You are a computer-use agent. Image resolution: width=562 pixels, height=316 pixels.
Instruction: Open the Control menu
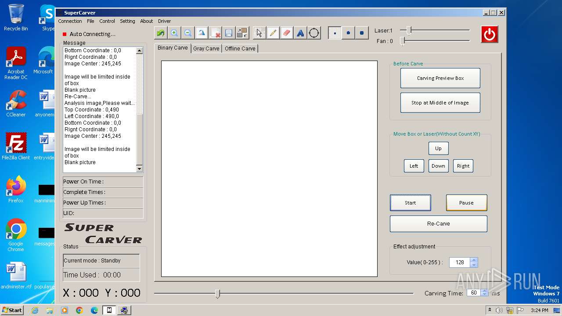107,21
